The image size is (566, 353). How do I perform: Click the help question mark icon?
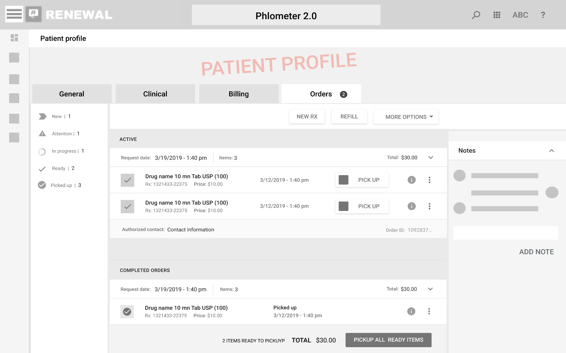point(543,15)
